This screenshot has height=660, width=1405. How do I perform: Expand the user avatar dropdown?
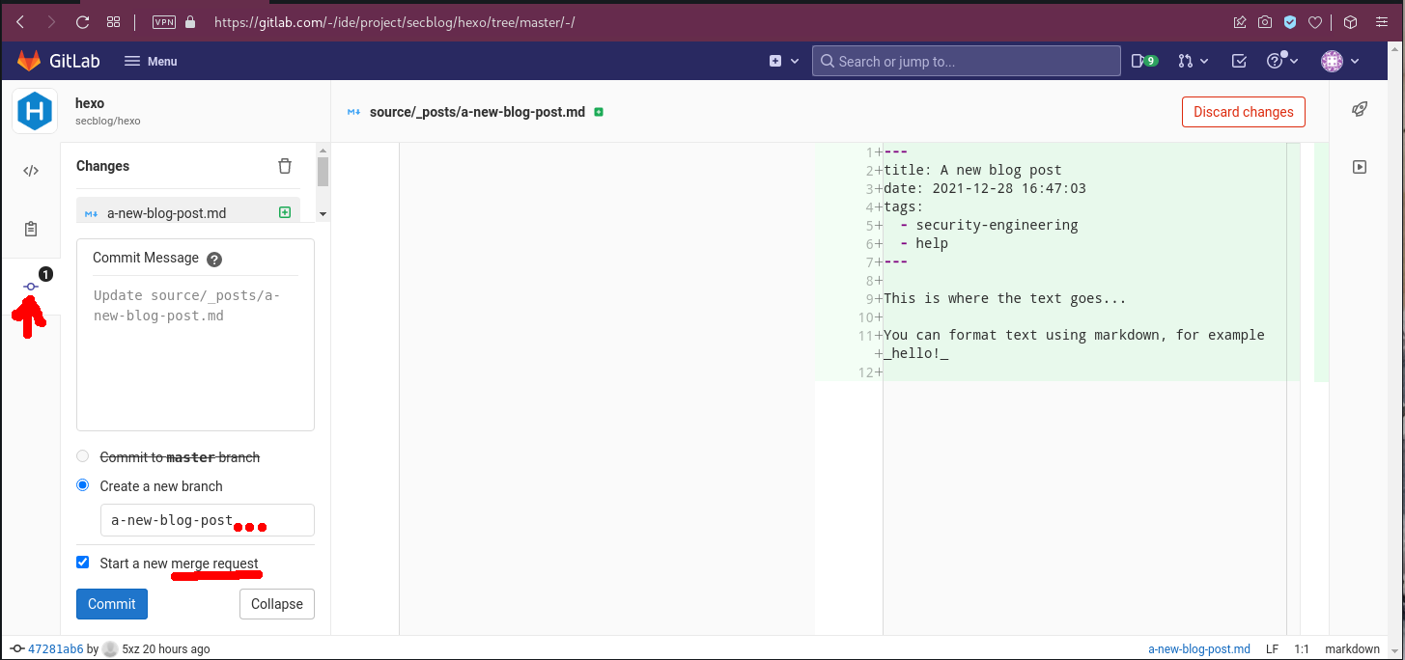[x=1340, y=61]
